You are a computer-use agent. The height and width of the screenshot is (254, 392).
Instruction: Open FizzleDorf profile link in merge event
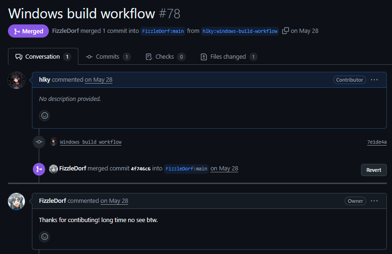point(73,169)
